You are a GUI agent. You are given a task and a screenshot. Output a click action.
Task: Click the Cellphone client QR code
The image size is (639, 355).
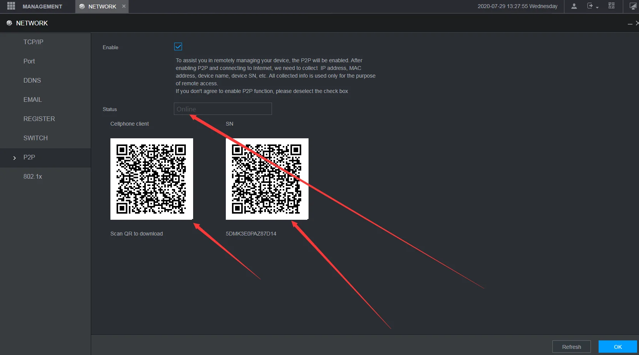(152, 179)
